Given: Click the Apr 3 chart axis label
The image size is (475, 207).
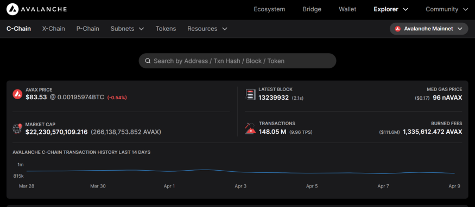Looking at the screenshot, I should point(240,186).
